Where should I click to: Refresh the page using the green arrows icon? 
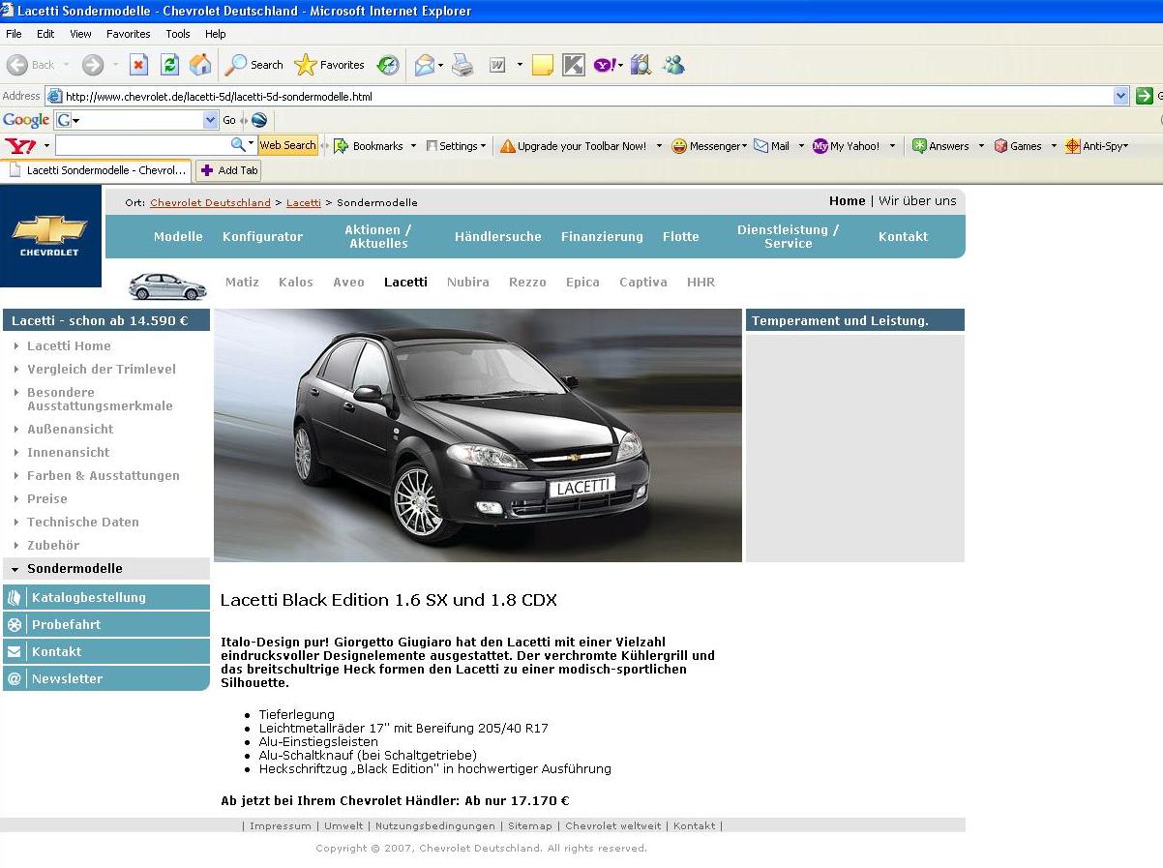click(x=169, y=65)
